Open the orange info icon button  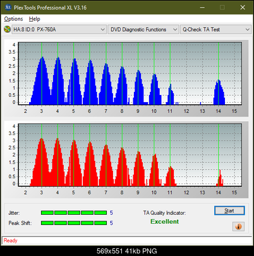coord(238,226)
